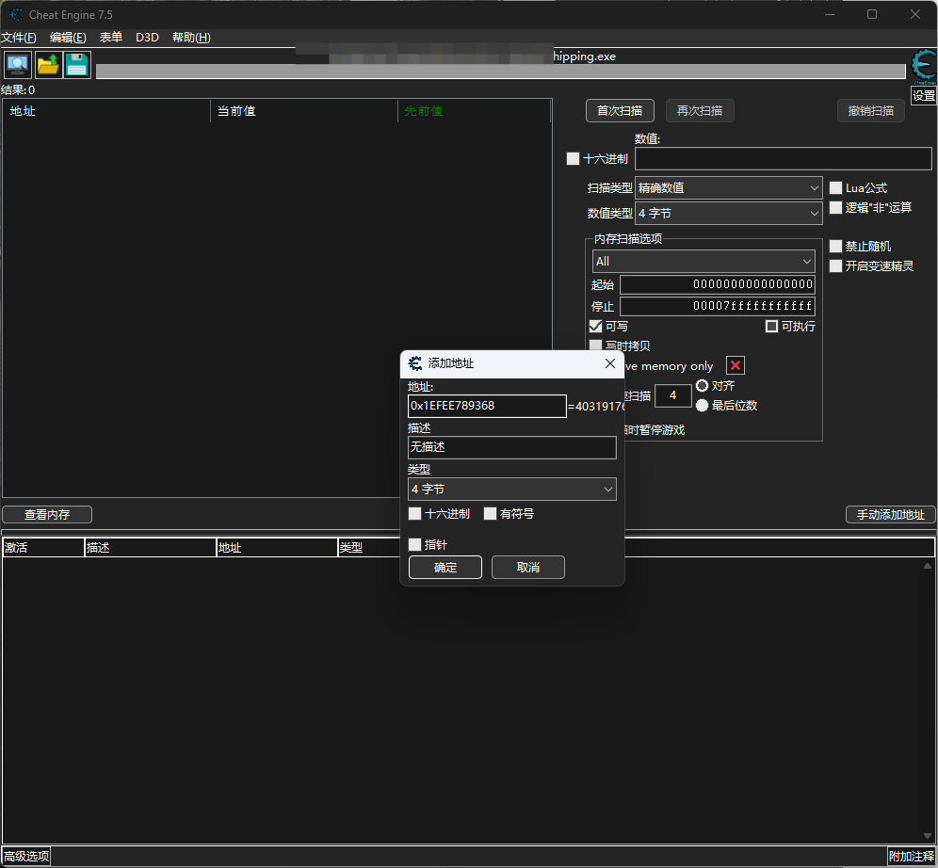Click the 查看内存 button
The height and width of the screenshot is (868, 938).
[47, 515]
